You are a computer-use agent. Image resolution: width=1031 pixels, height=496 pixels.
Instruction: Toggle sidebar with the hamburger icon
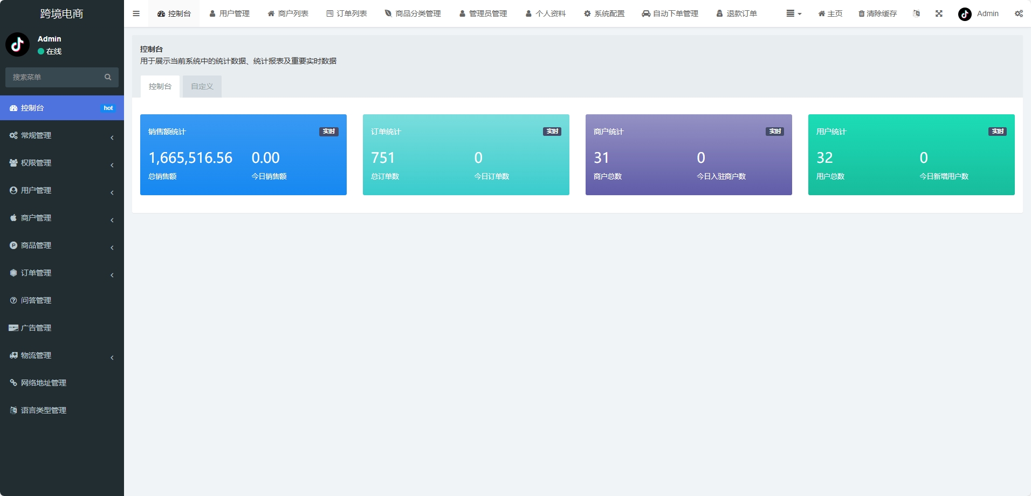tap(136, 13)
